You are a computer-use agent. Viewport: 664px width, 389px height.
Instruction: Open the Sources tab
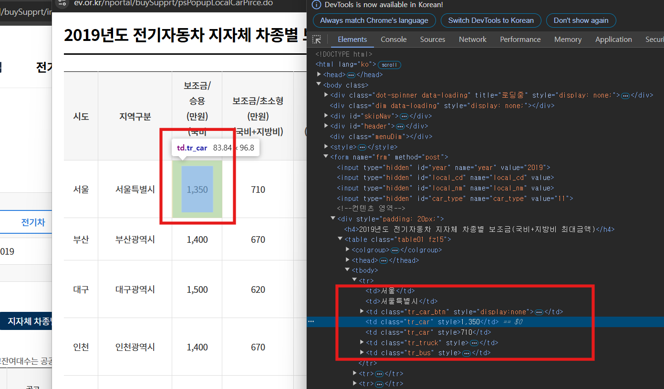coord(433,40)
